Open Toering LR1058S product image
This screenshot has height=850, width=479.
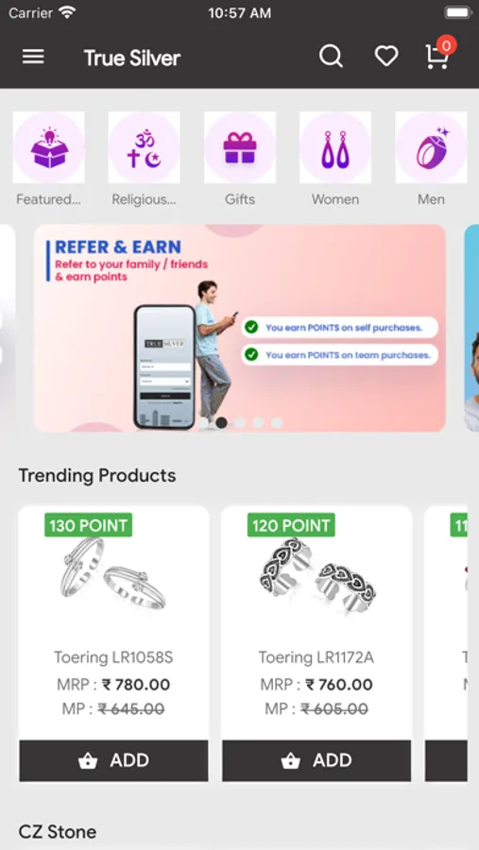coord(112,576)
